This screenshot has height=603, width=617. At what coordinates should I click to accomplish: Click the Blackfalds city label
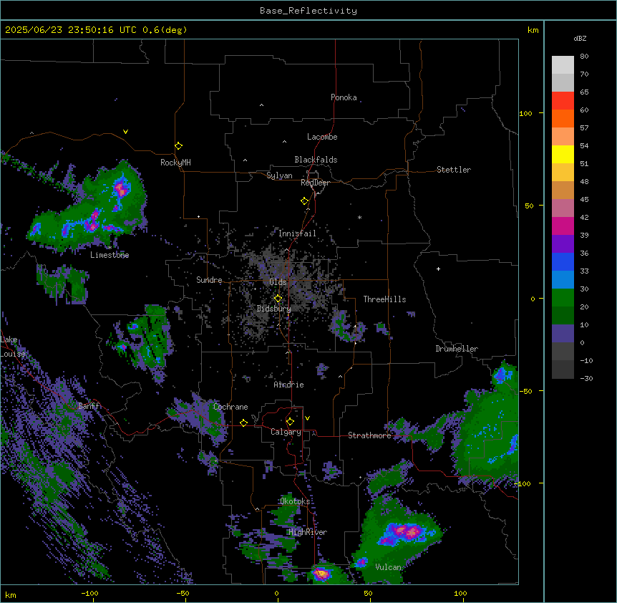[x=316, y=160]
